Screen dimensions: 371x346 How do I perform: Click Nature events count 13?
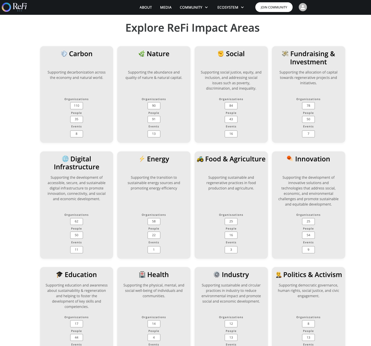(154, 134)
